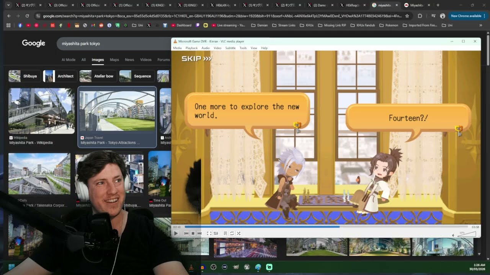Screen dimensions: 490x275
Task: Mute VLC audio via speaker icon
Action: (x=453, y=235)
